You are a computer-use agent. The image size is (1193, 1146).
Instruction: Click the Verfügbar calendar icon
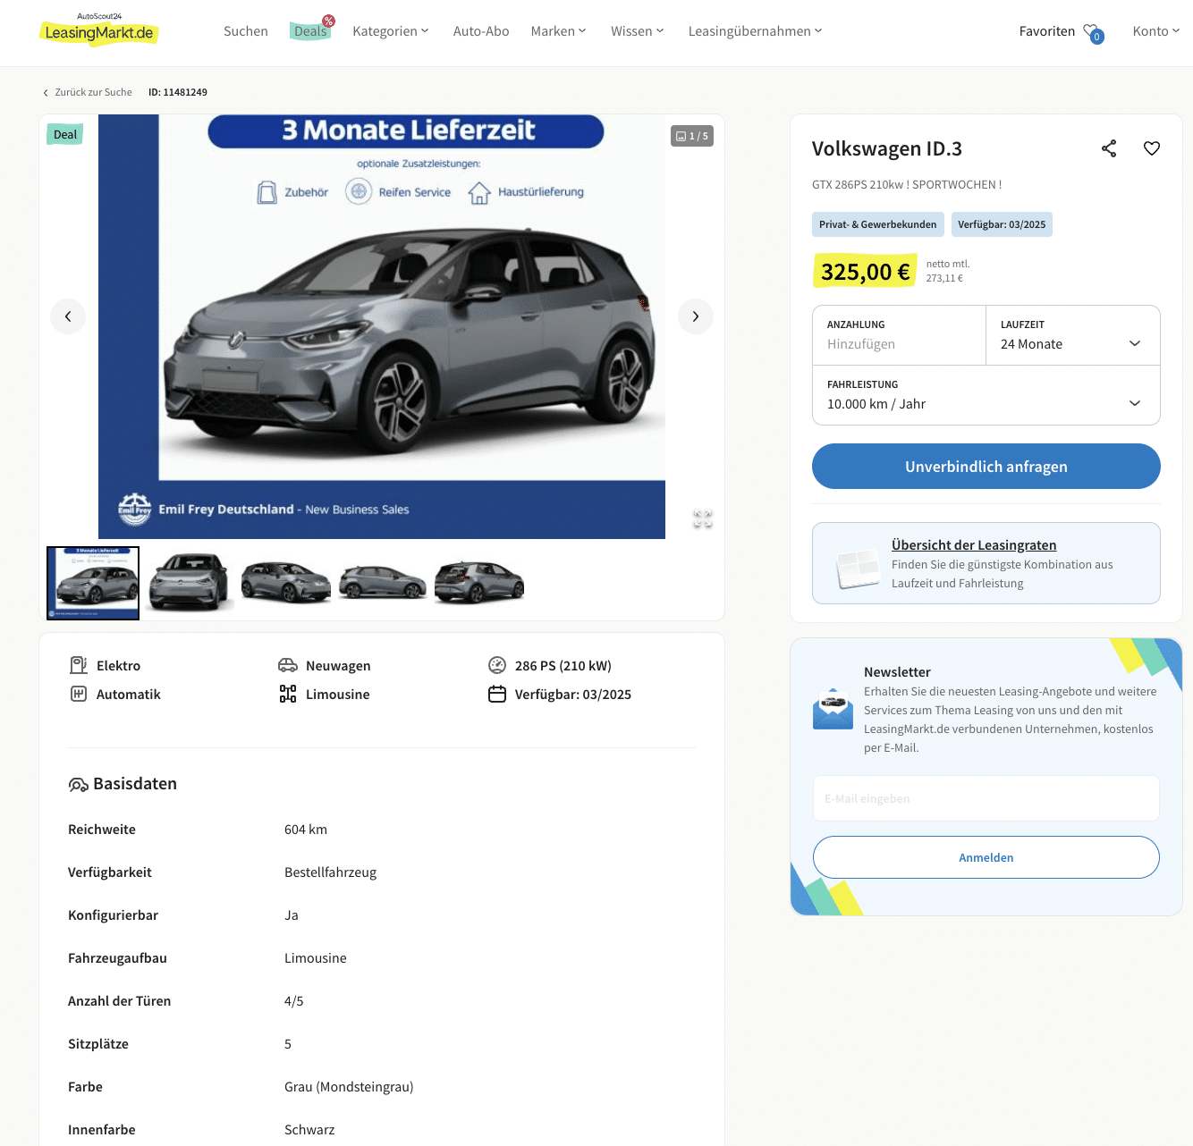[497, 694]
